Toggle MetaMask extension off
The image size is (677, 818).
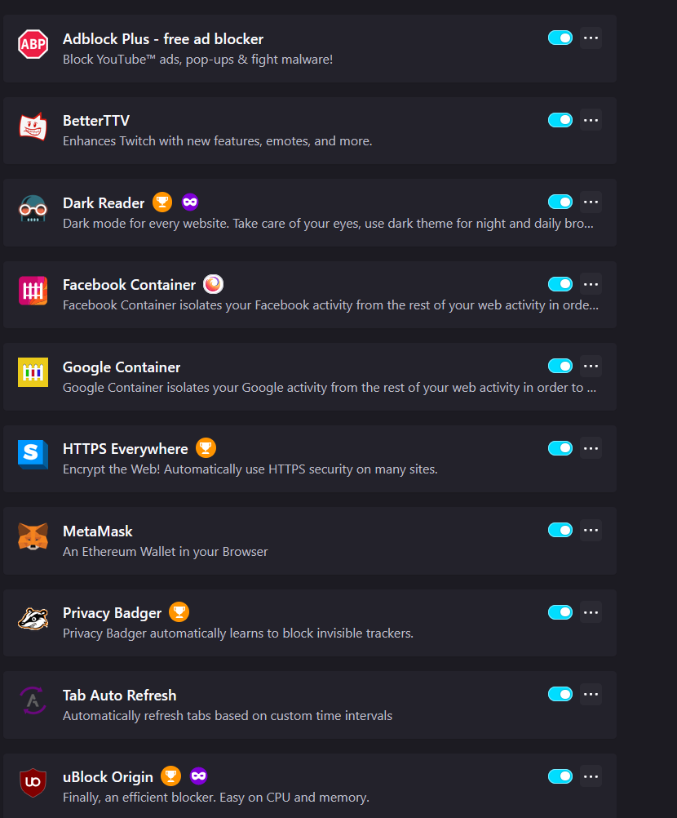pyautogui.click(x=560, y=530)
